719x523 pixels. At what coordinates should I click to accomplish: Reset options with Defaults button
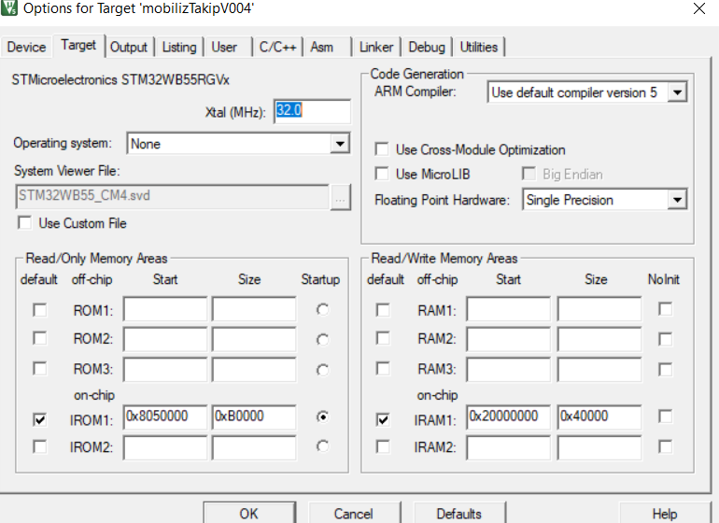(x=459, y=513)
